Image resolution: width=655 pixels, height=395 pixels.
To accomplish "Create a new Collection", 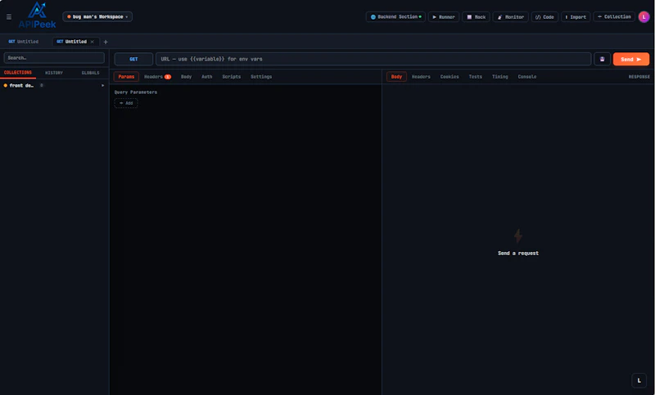I will (614, 16).
